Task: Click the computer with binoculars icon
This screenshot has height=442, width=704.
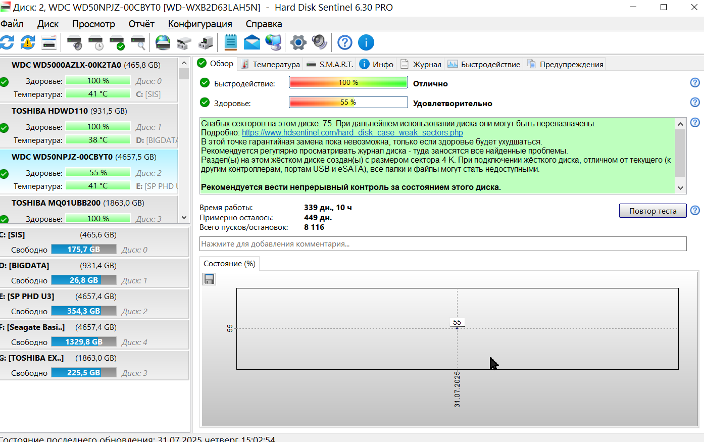Action: (205, 42)
